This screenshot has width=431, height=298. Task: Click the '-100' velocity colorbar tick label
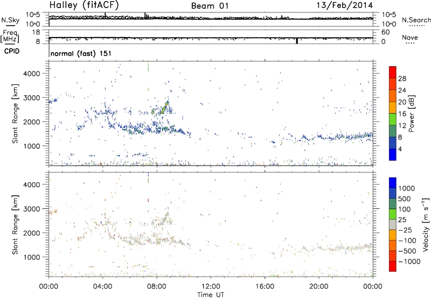[x=407, y=240]
